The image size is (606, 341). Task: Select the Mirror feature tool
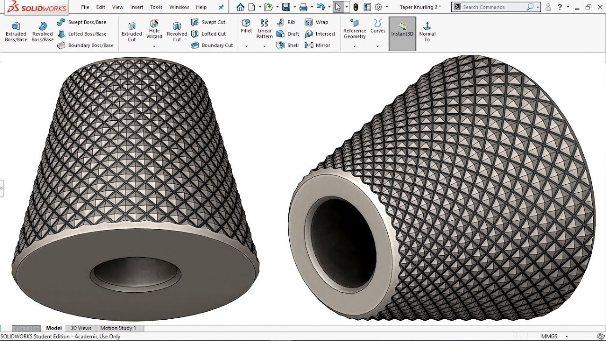click(x=318, y=45)
